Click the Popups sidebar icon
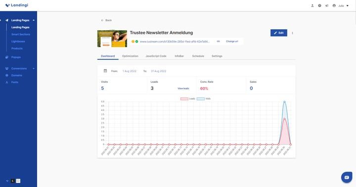The width and height of the screenshot is (356, 187). coord(7,57)
